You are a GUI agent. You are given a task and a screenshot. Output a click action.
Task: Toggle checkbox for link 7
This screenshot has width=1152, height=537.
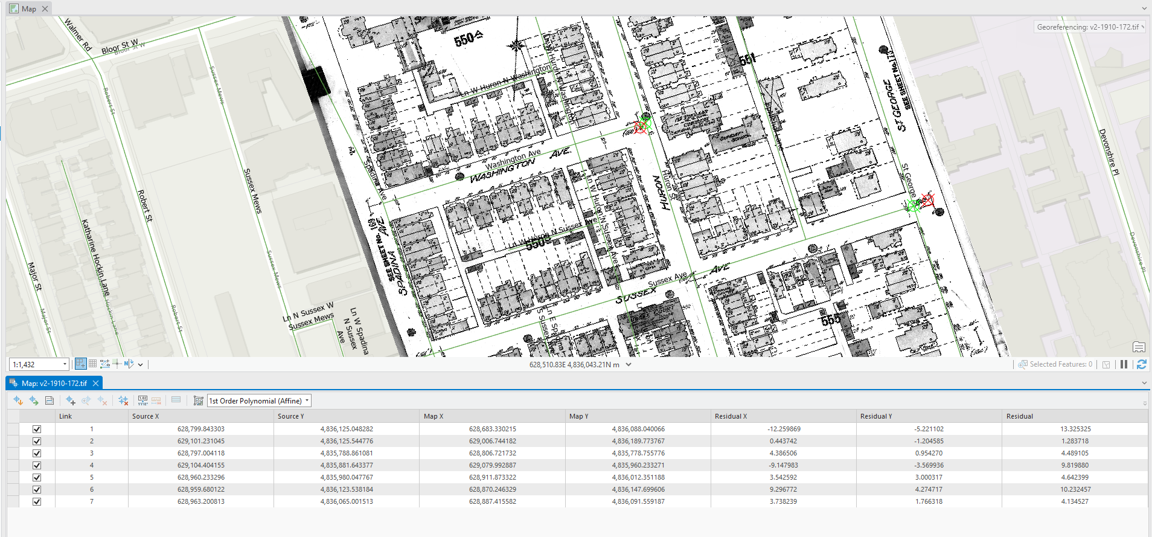pyautogui.click(x=37, y=501)
